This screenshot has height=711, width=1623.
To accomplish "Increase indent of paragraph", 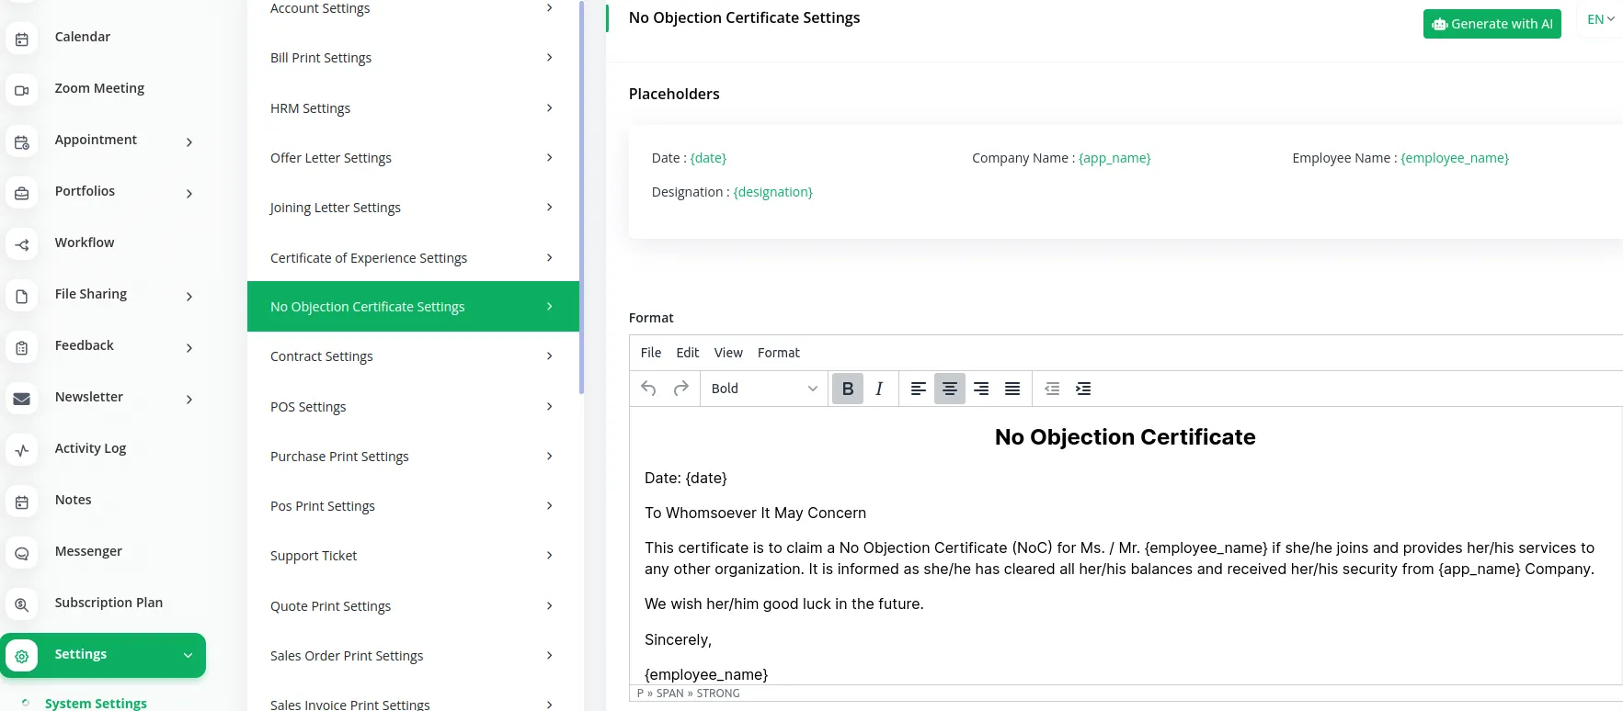I will point(1083,389).
